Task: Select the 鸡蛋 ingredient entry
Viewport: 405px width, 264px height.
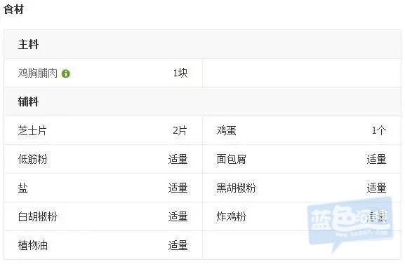Action: click(227, 130)
